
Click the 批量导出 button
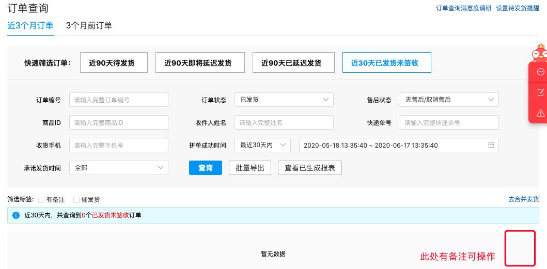click(250, 168)
